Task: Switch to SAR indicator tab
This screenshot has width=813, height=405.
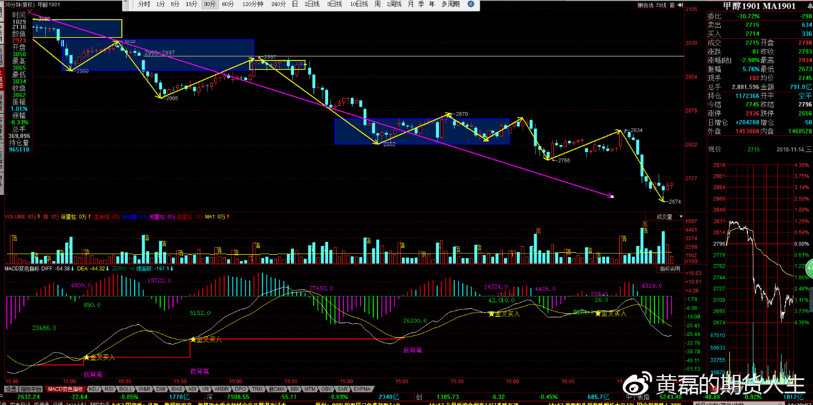Action: tap(343, 389)
